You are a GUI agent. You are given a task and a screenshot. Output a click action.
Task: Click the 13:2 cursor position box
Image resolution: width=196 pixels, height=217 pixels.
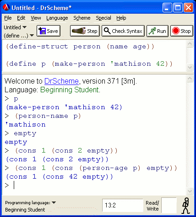[x=123, y=205]
